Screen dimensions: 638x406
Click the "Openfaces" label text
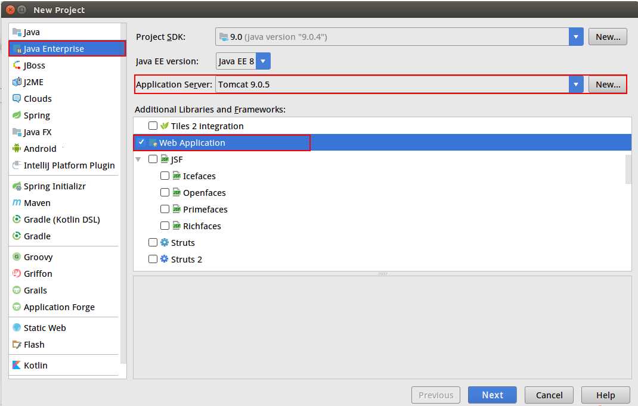(205, 193)
